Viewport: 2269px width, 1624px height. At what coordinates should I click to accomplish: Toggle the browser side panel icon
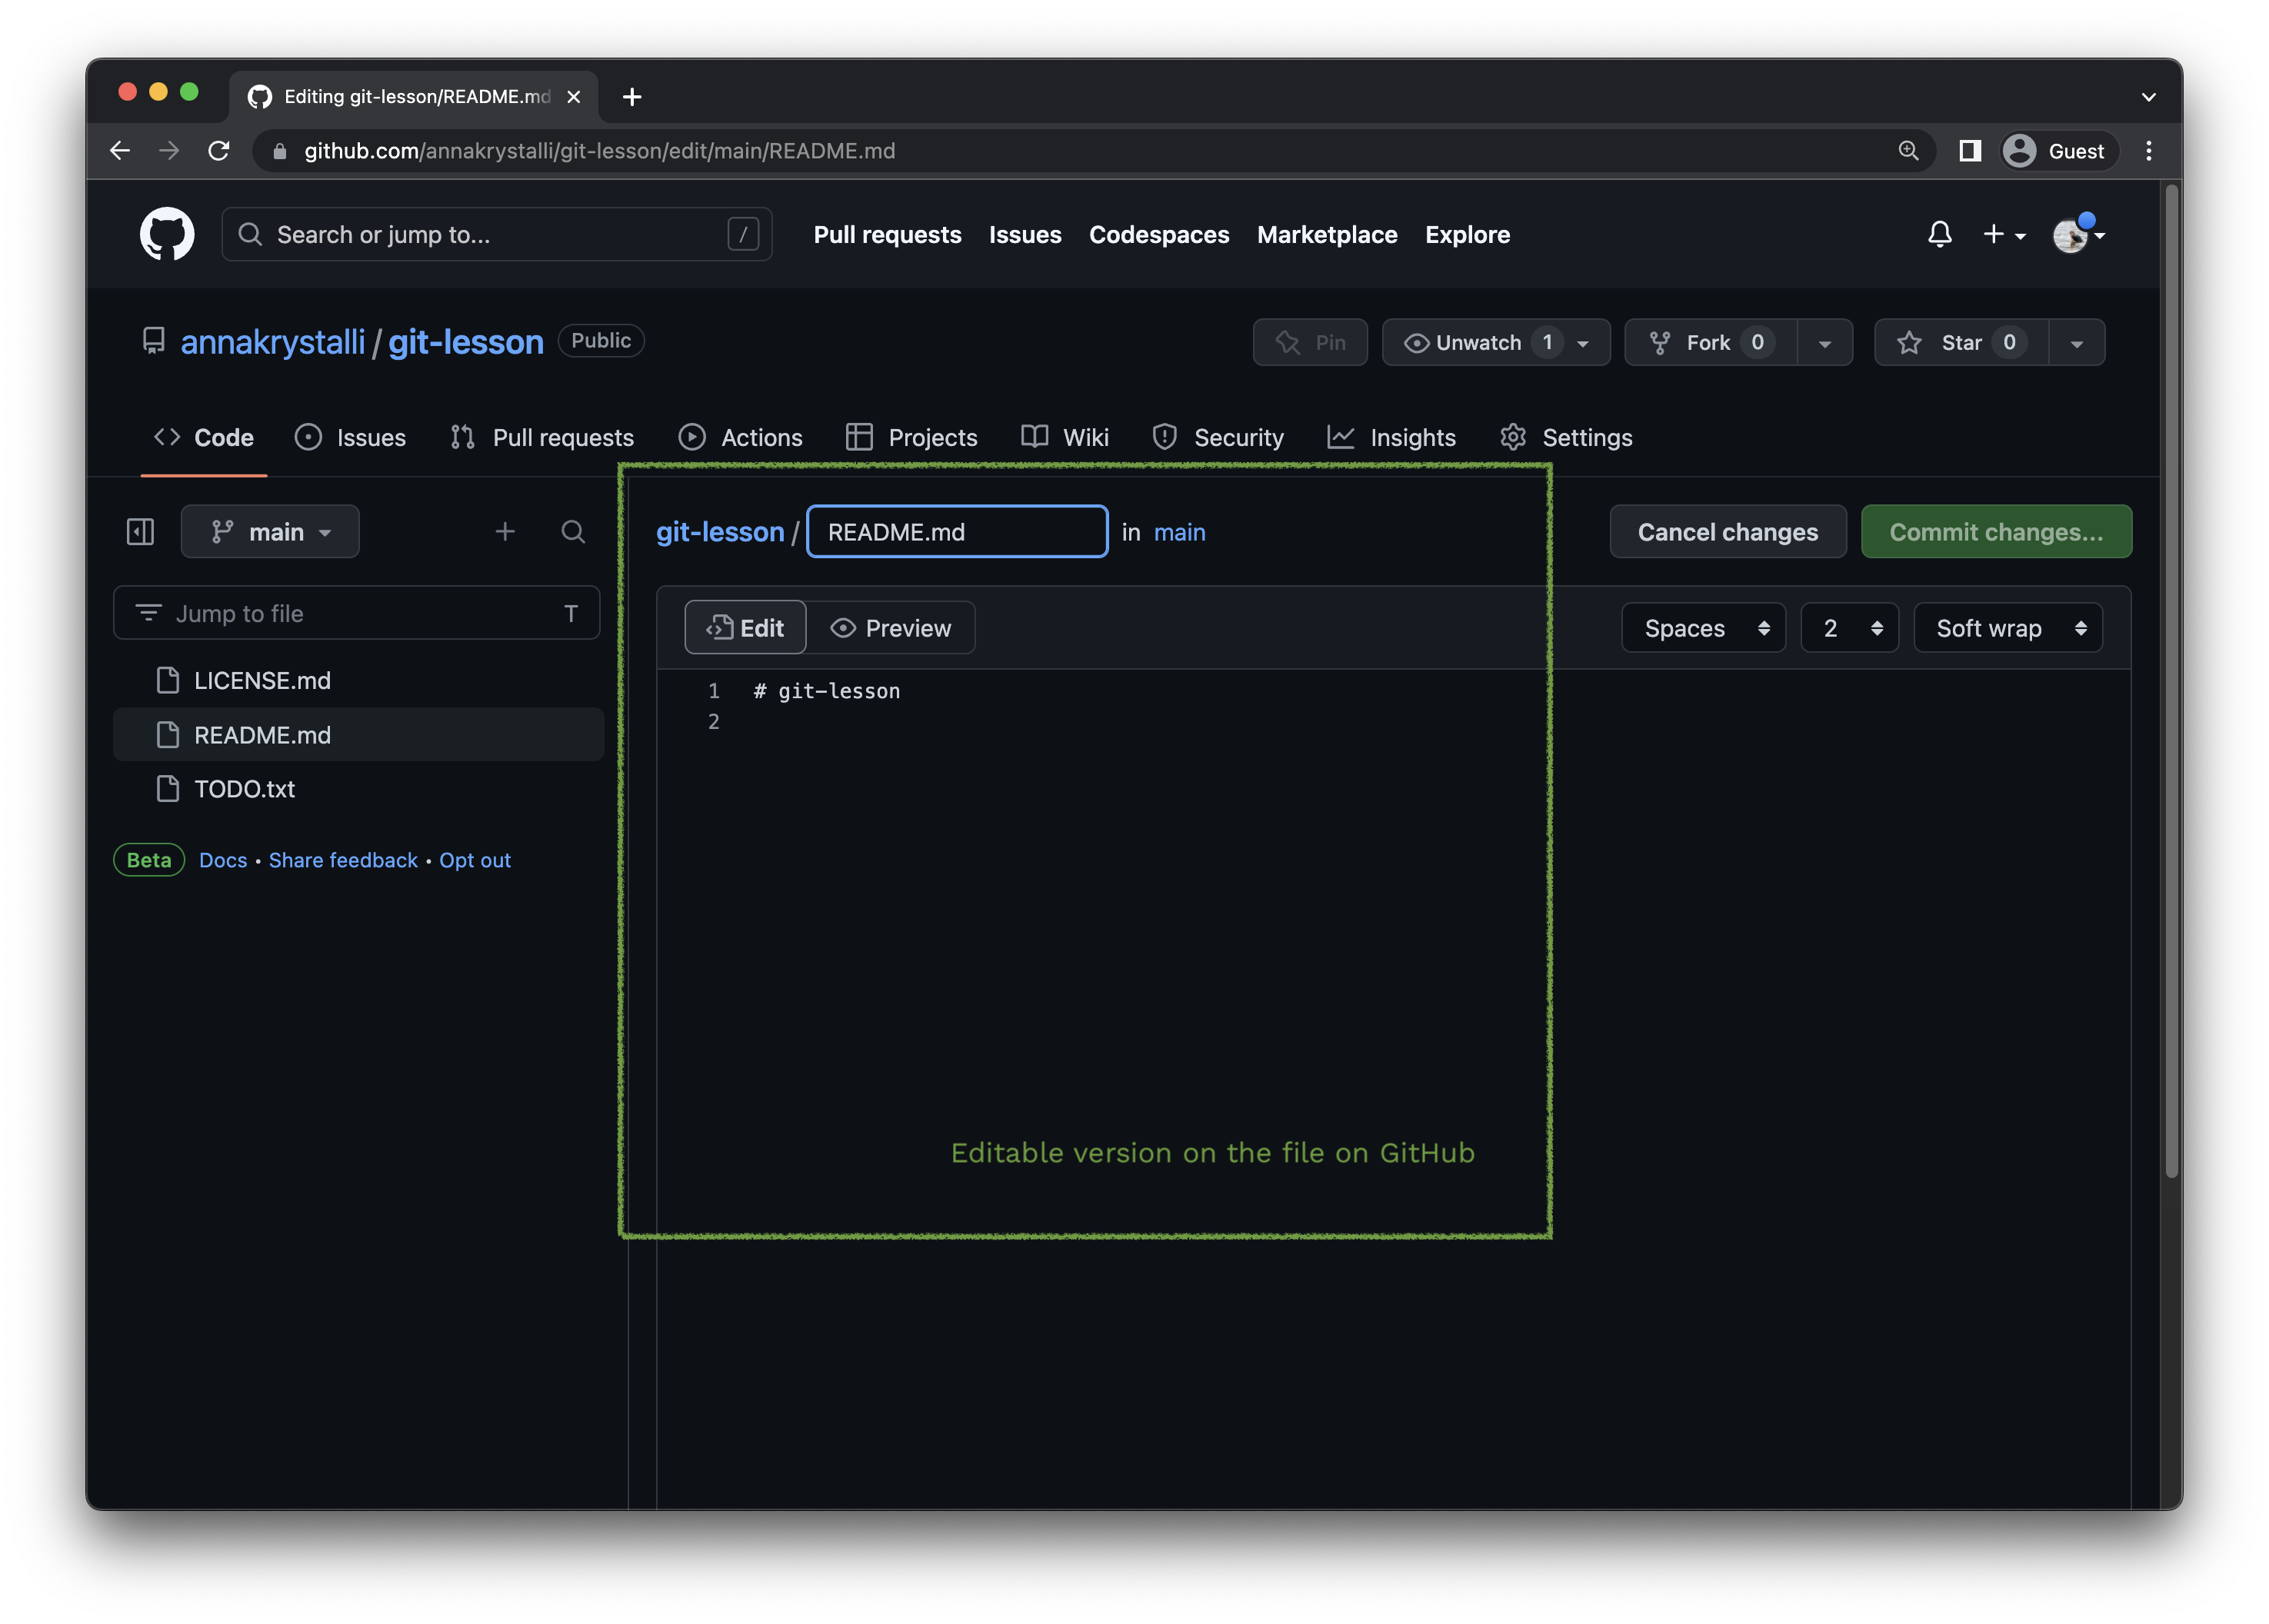point(1969,151)
